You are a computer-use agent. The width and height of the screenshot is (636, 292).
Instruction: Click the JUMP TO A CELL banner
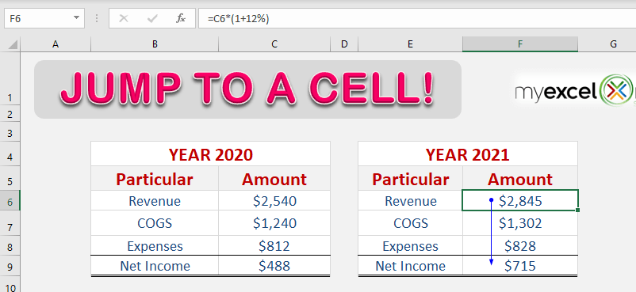[x=248, y=89]
